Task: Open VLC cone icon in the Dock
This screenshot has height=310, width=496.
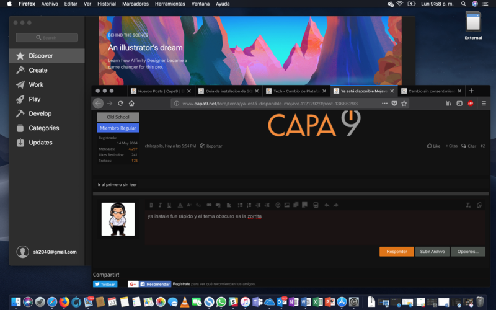Action: pyautogui.click(x=184, y=302)
